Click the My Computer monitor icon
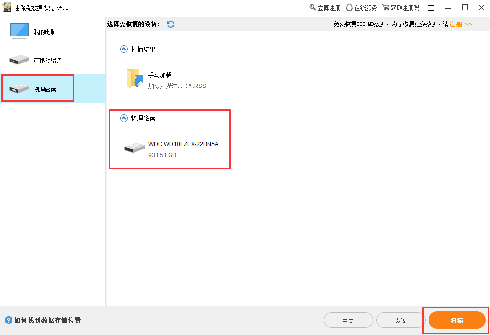 pyautogui.click(x=19, y=31)
